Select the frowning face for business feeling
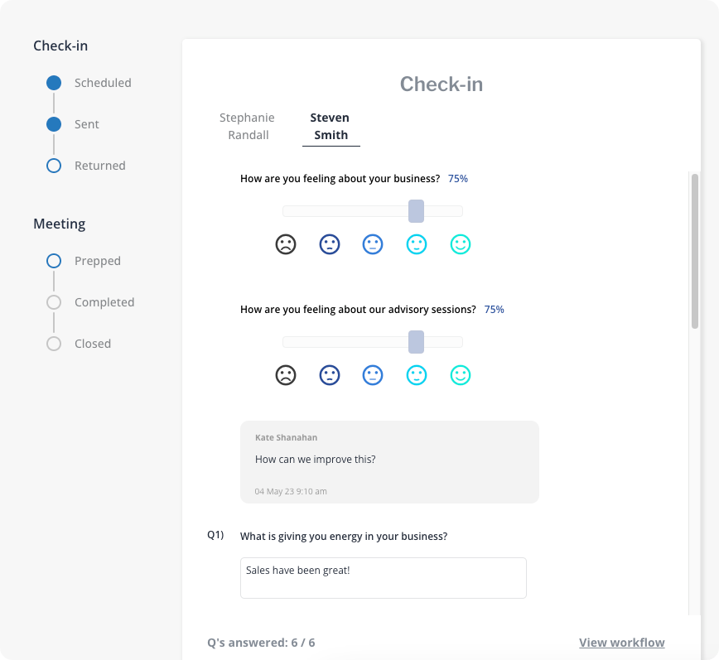The width and height of the screenshot is (719, 660). (286, 244)
